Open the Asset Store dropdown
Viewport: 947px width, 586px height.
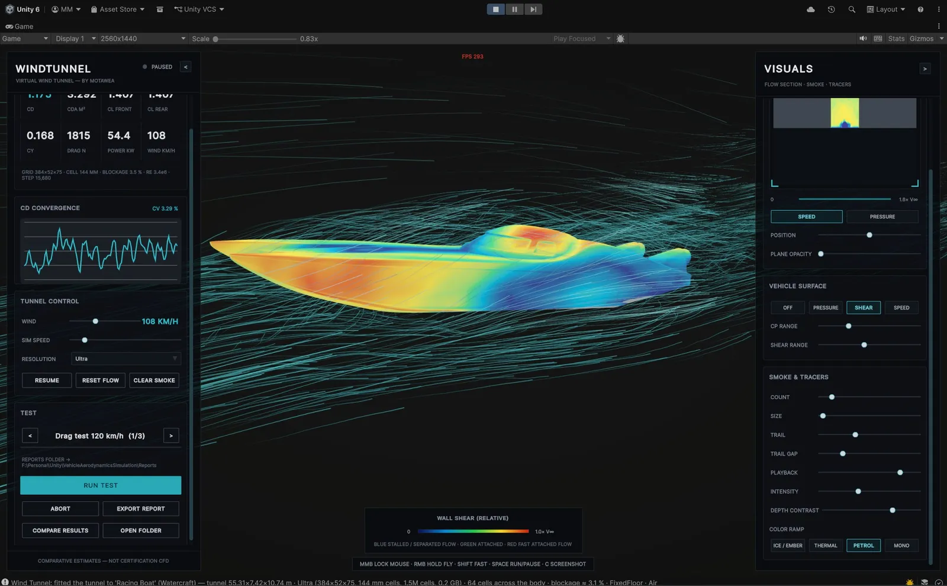[118, 9]
